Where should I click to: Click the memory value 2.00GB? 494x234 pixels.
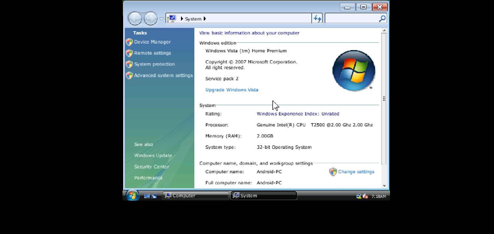(265, 136)
